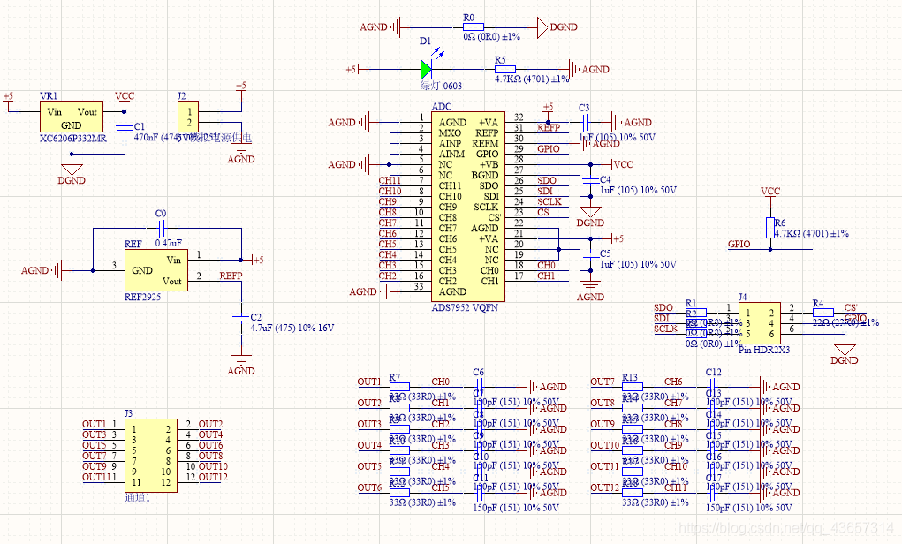Screen dimensions: 902x544
Task: Click capacitor C6 on the CH0 filter line
Action: tap(479, 387)
